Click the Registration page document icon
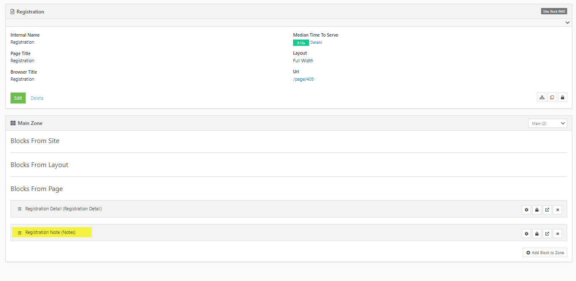Screen dimensions: 576x281 click(13, 12)
